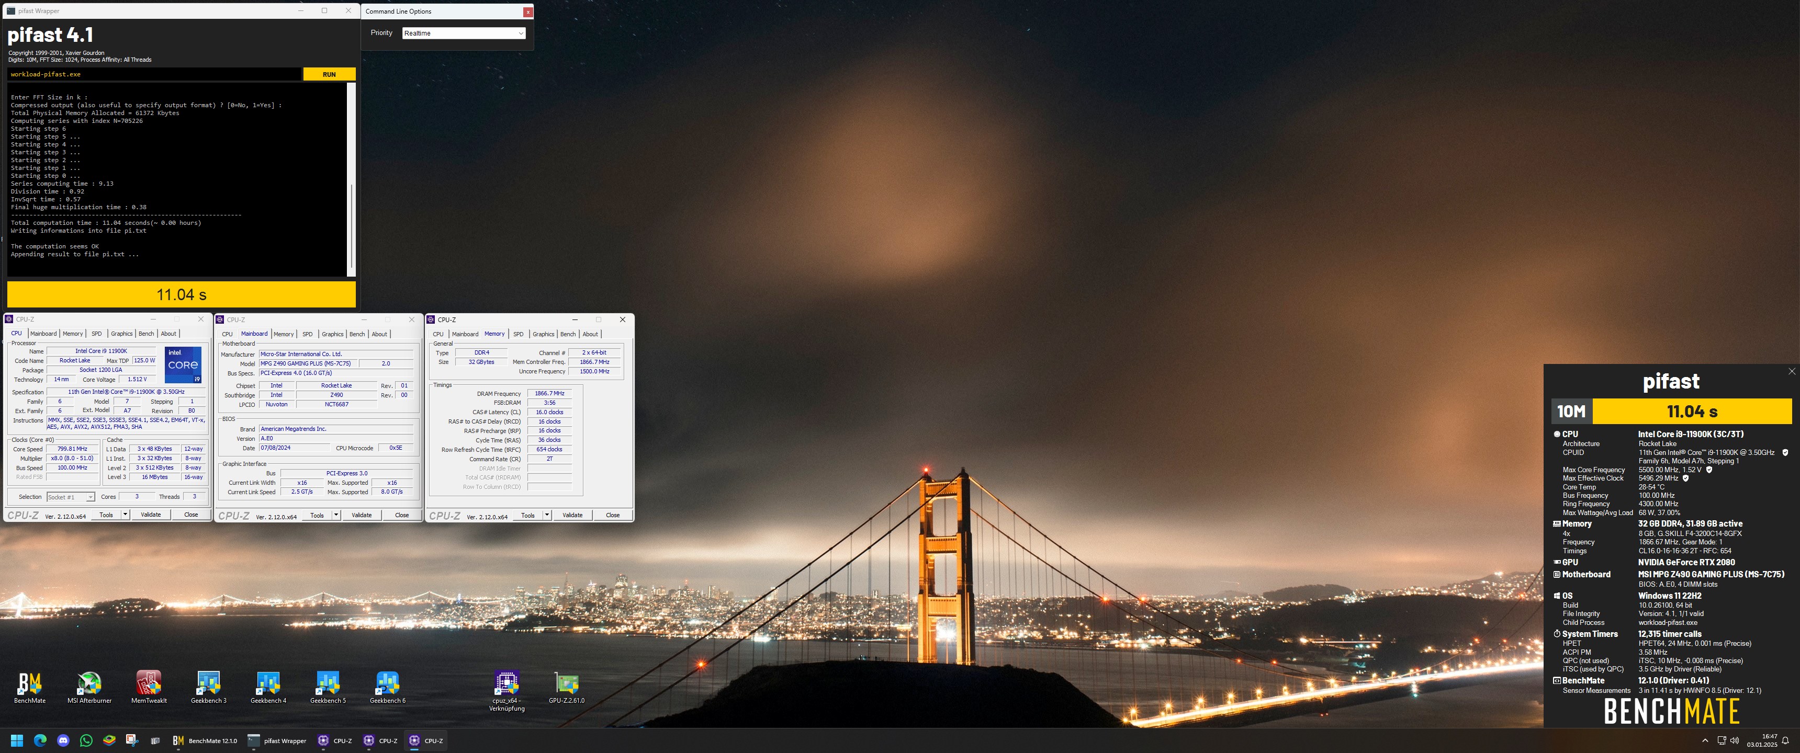
Task: Close the Command Line Options window
Action: (x=527, y=11)
